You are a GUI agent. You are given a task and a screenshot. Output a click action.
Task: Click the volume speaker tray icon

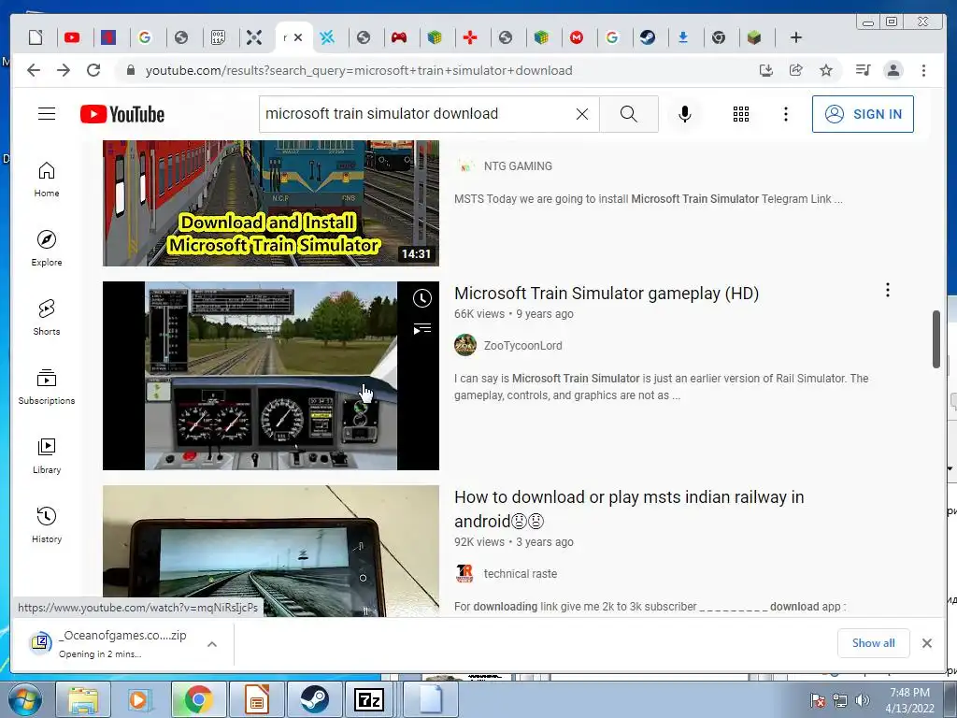(863, 700)
